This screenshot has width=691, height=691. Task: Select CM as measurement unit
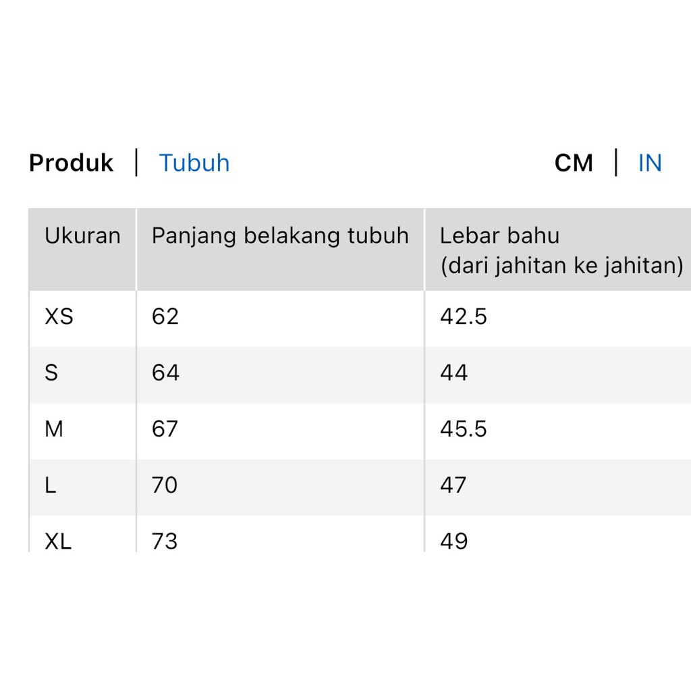pos(574,163)
